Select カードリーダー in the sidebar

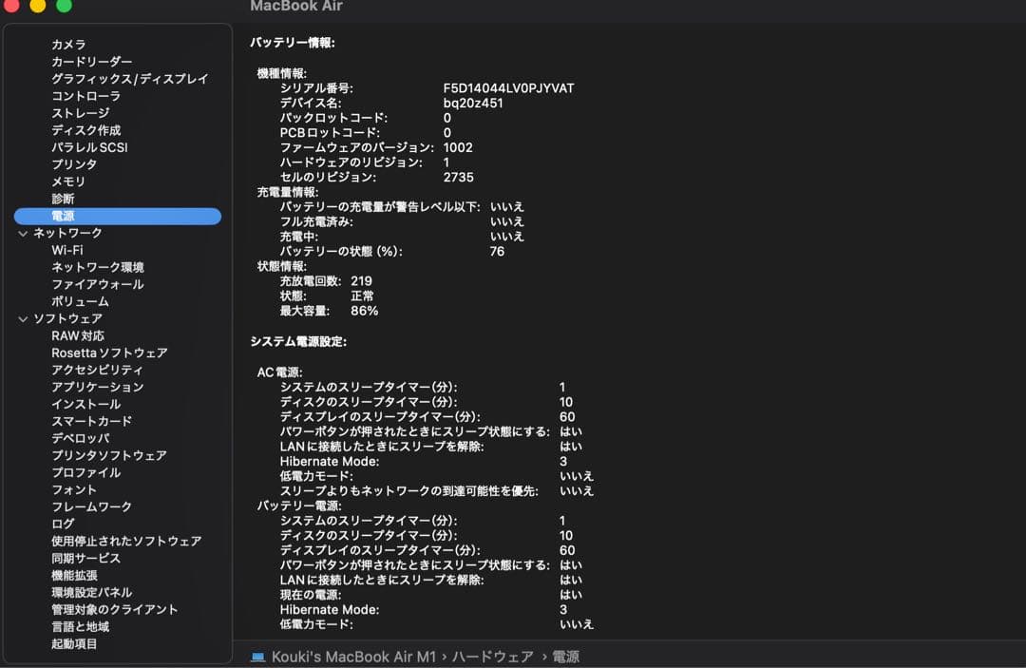(91, 62)
